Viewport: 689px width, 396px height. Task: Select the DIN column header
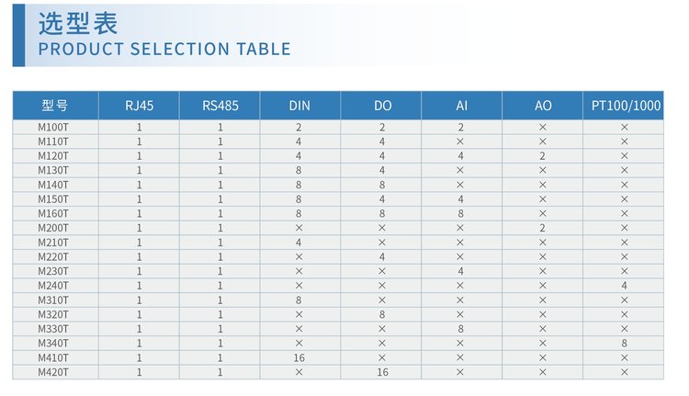pos(299,106)
